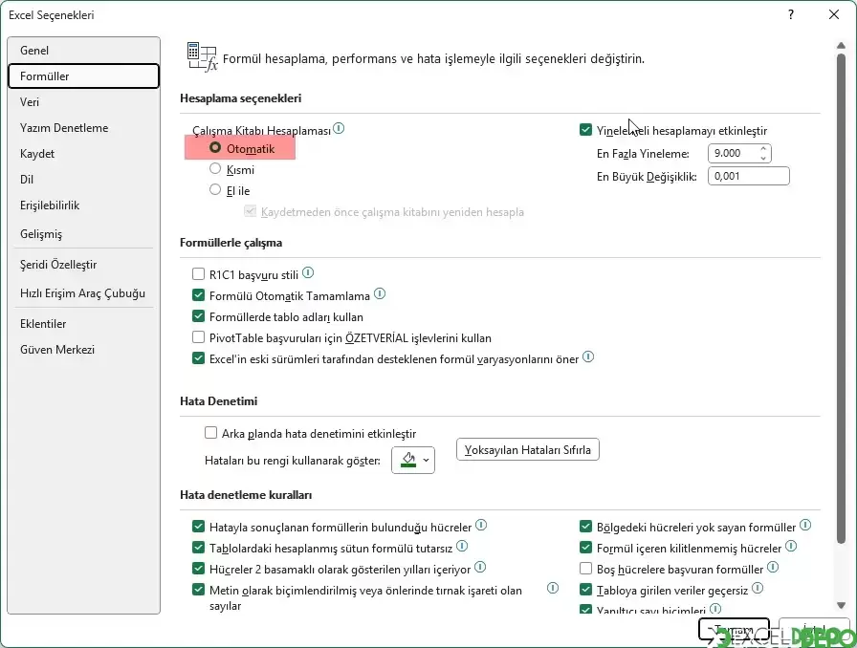857x648 pixels.
Task: Select the El ile calculation radio button
Action: (x=215, y=189)
